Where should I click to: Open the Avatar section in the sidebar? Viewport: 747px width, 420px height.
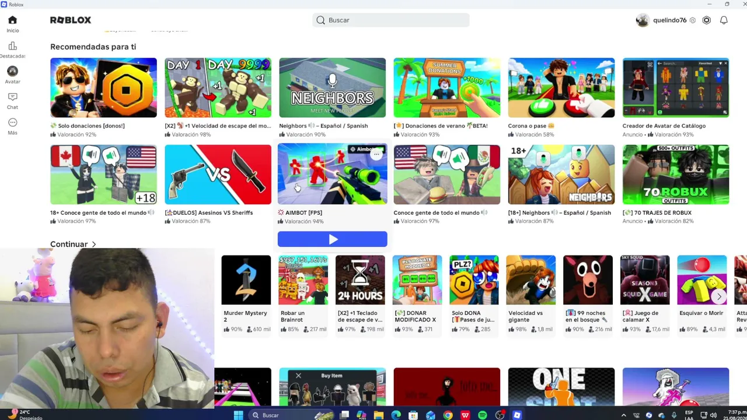tap(12, 75)
